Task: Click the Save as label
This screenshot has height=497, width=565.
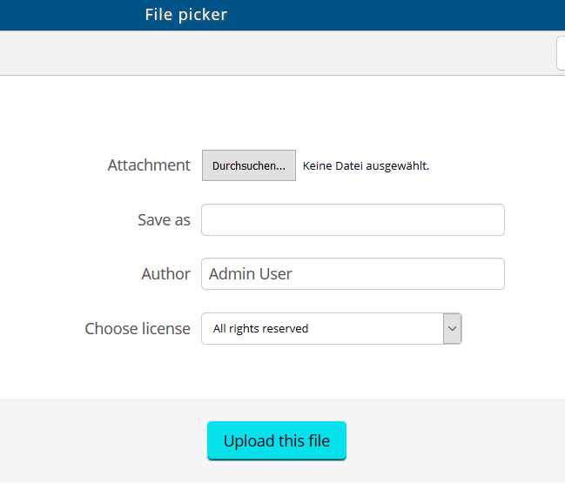Action: (164, 220)
